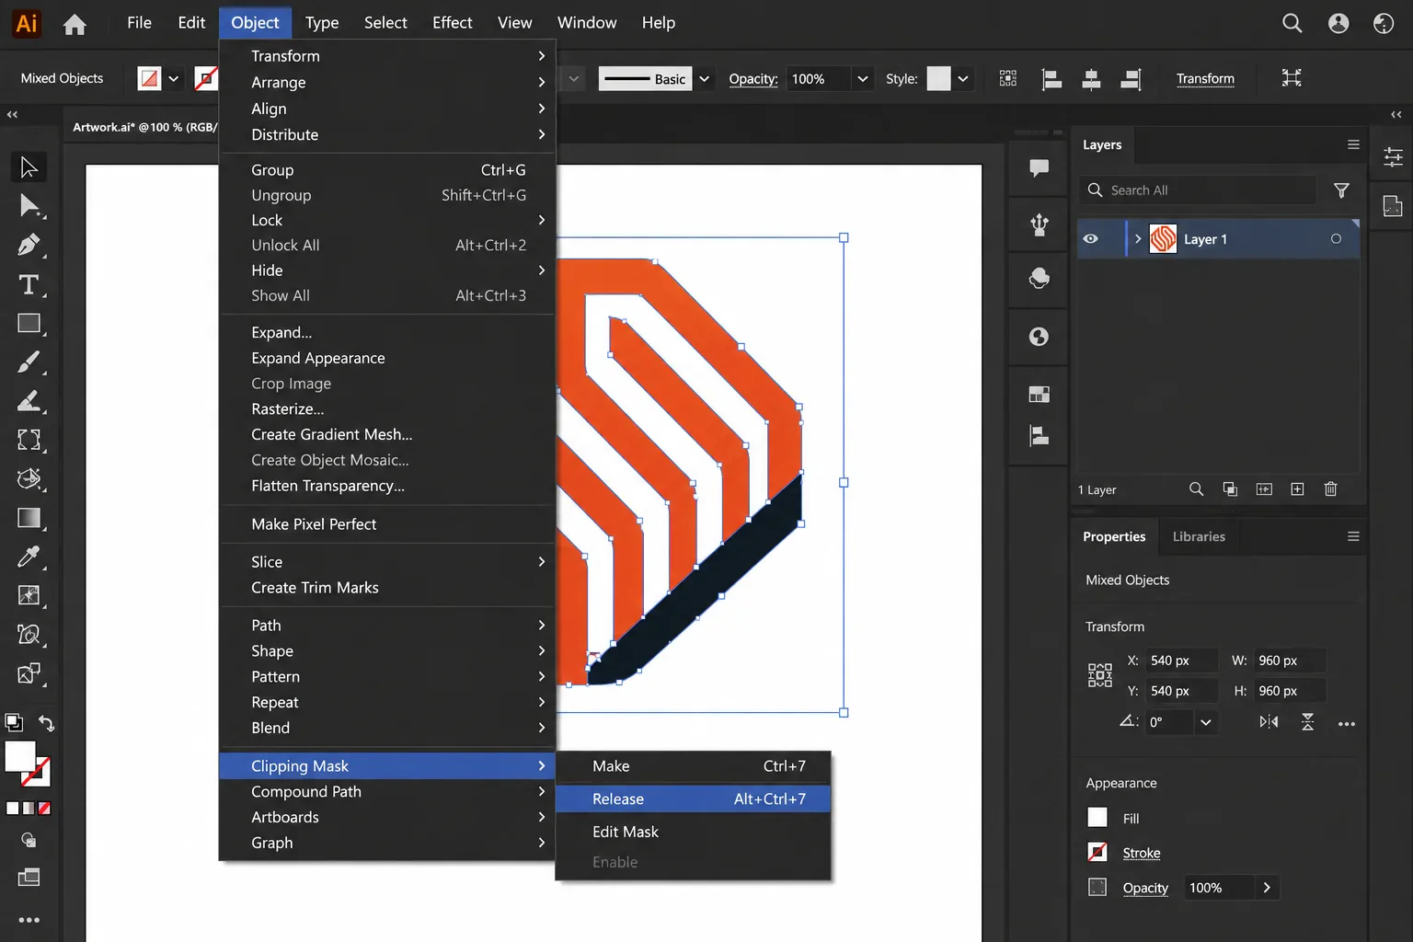
Task: Open the search magnifier in top bar
Action: point(1292,23)
